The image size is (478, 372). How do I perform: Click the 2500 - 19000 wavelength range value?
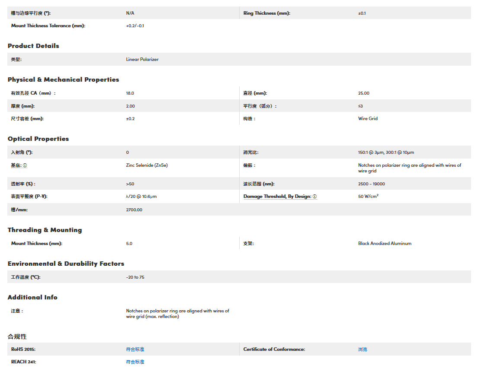(x=371, y=184)
